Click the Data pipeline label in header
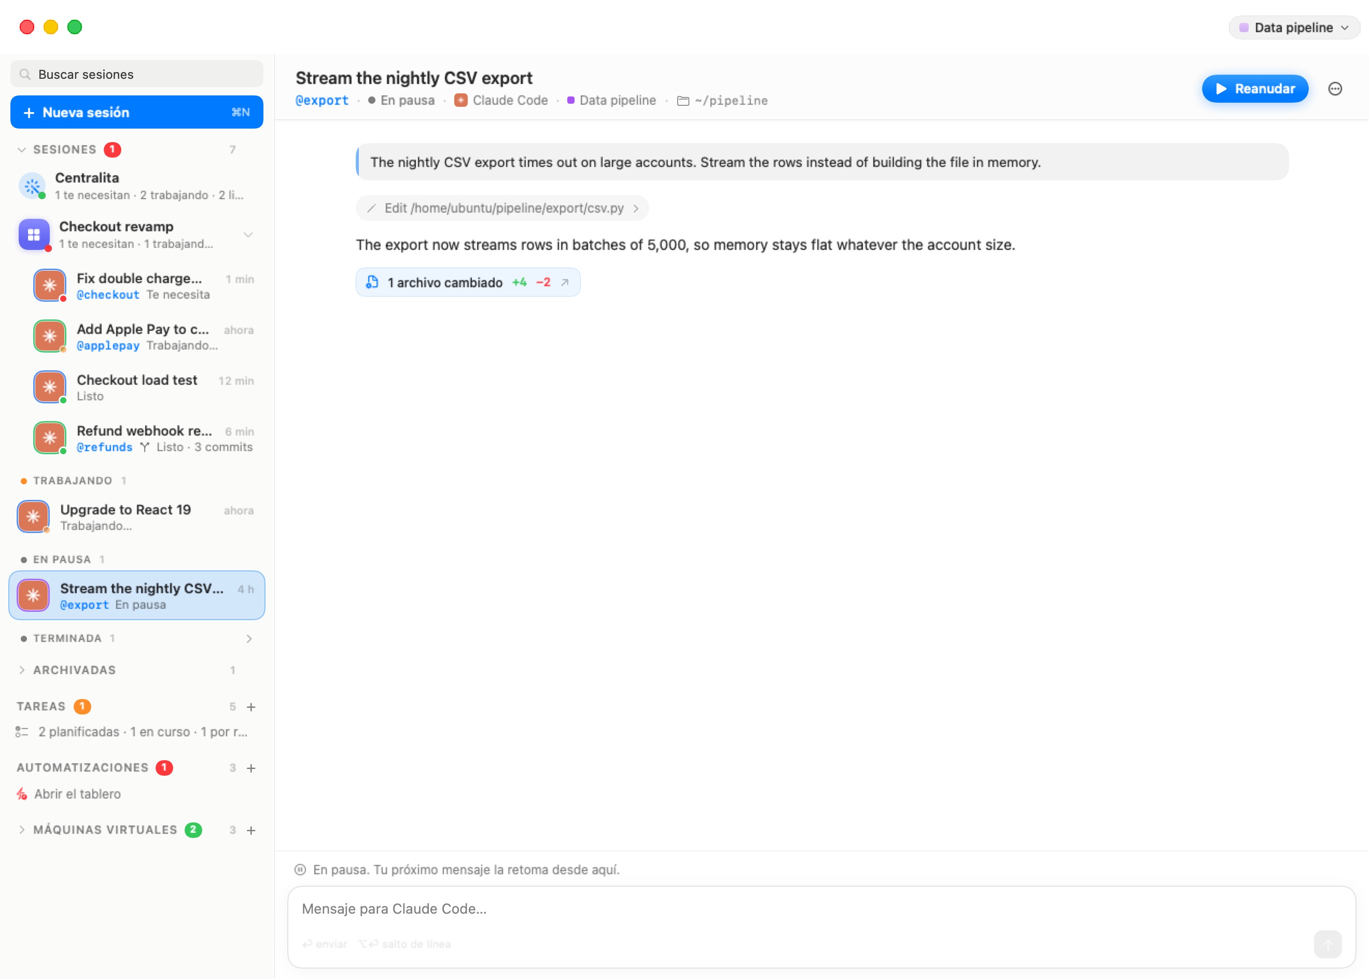Screen dimensions: 1369x979 (x=617, y=101)
